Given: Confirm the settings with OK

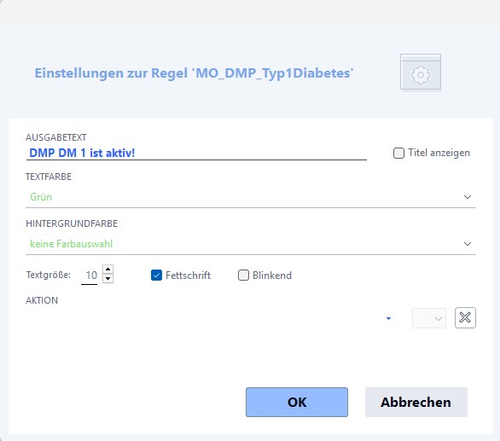Looking at the screenshot, I should click(x=297, y=402).
